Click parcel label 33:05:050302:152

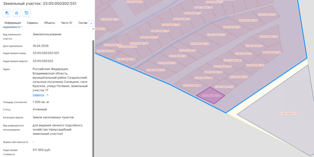click(160, 31)
